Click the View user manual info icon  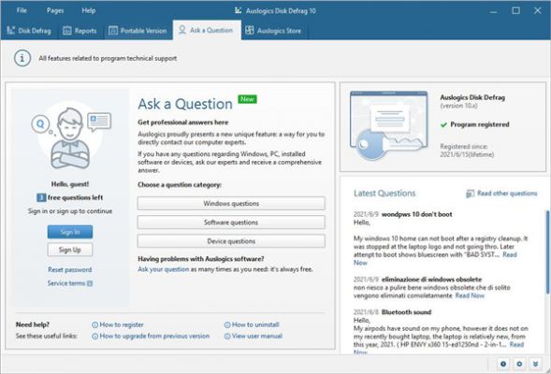click(227, 337)
